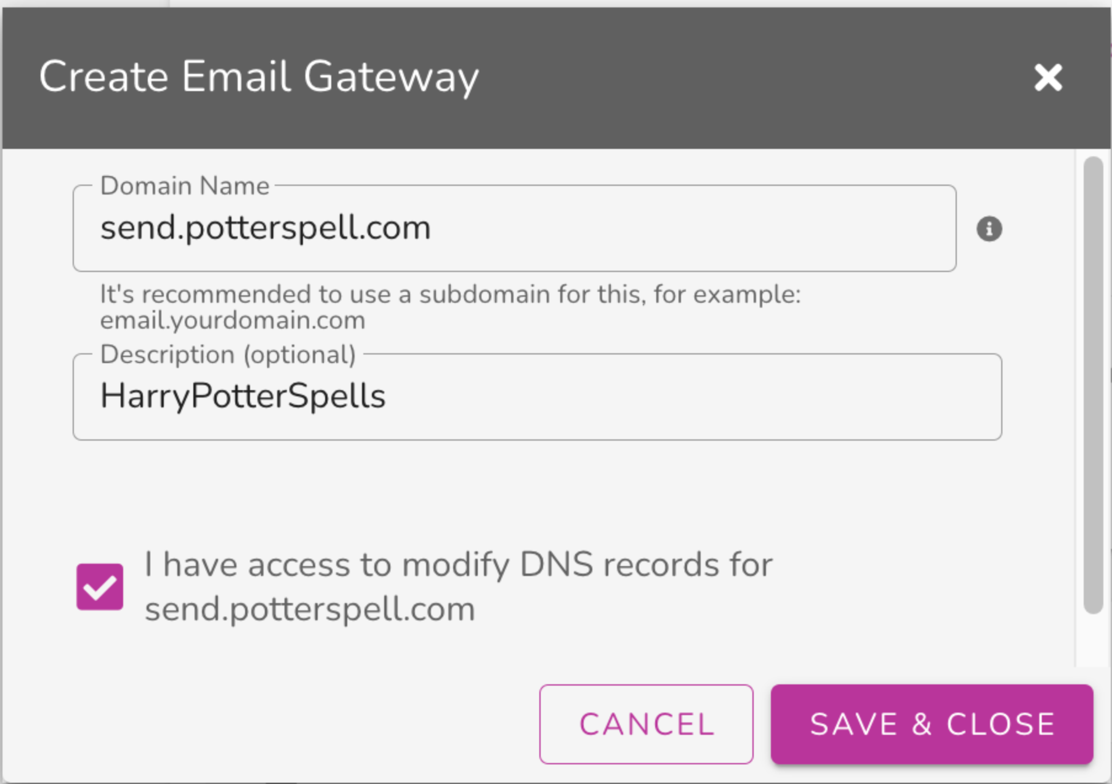Cancel the email gateway creation
Viewport: 1112px width, 784px height.
pyautogui.click(x=646, y=724)
